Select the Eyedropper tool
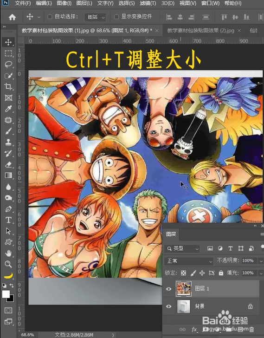 click(x=8, y=109)
